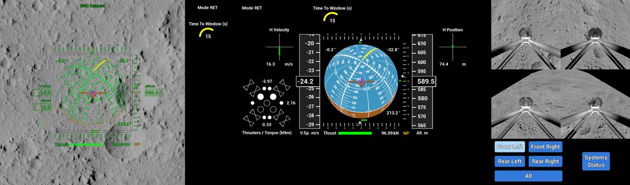630x185 pixels.
Task: Click the bottom-right landing leg camera thumbnail
Action: pos(596,104)
